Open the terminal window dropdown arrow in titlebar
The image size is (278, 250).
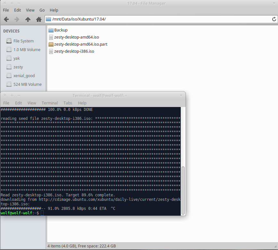(x=181, y=95)
